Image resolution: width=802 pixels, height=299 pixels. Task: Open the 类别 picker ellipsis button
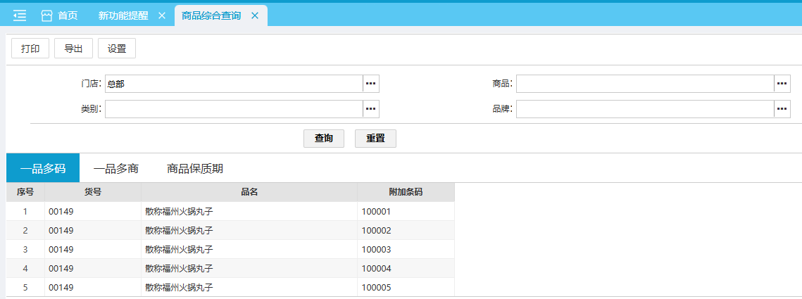(371, 109)
